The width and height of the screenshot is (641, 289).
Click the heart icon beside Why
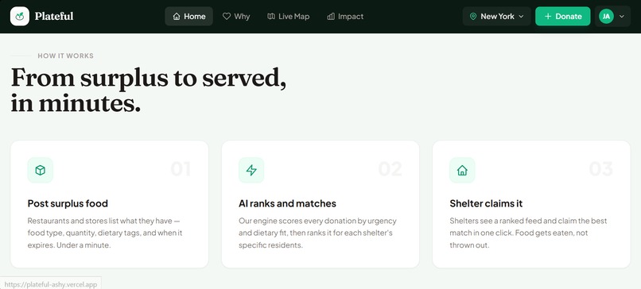227,17
